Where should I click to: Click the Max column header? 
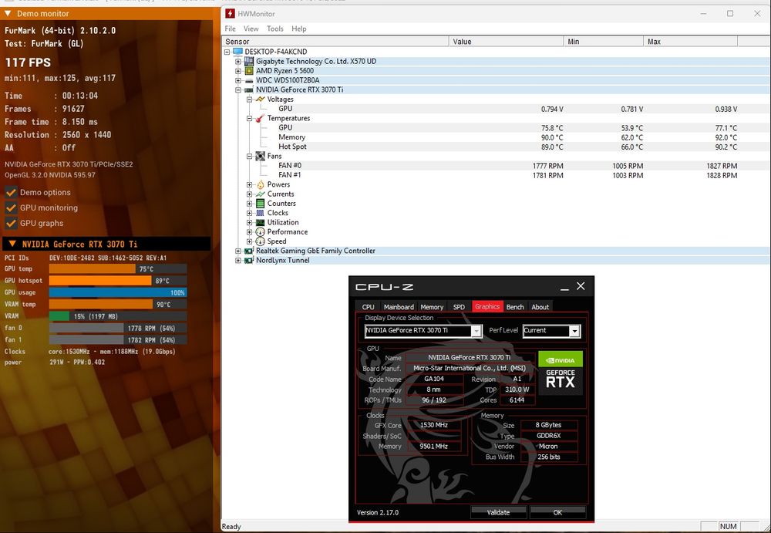pyautogui.click(x=690, y=42)
